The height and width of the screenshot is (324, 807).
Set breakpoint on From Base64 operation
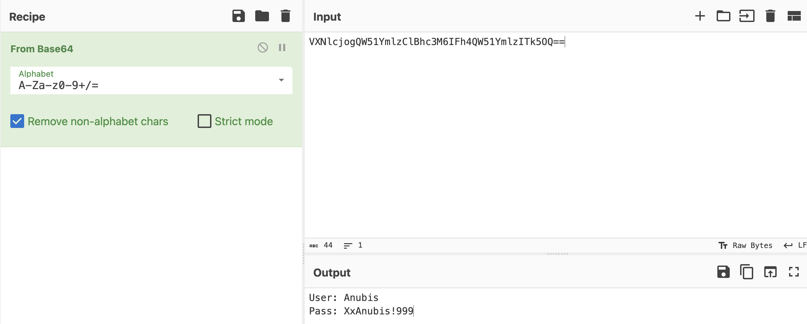click(x=282, y=47)
